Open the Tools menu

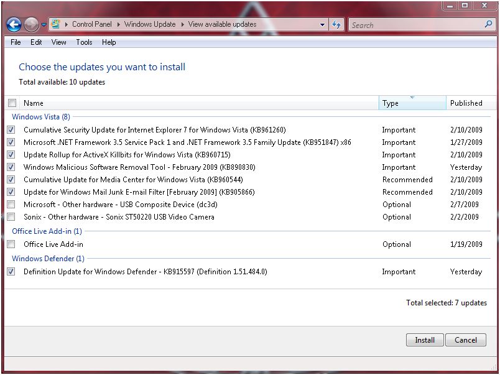point(84,42)
